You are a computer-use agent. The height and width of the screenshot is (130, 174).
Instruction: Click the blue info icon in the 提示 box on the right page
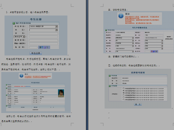(121, 16)
